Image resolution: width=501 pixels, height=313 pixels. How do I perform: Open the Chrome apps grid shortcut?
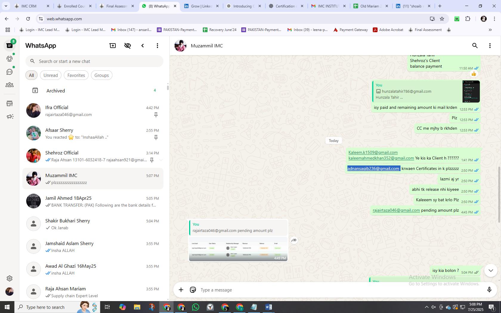click(x=8, y=30)
